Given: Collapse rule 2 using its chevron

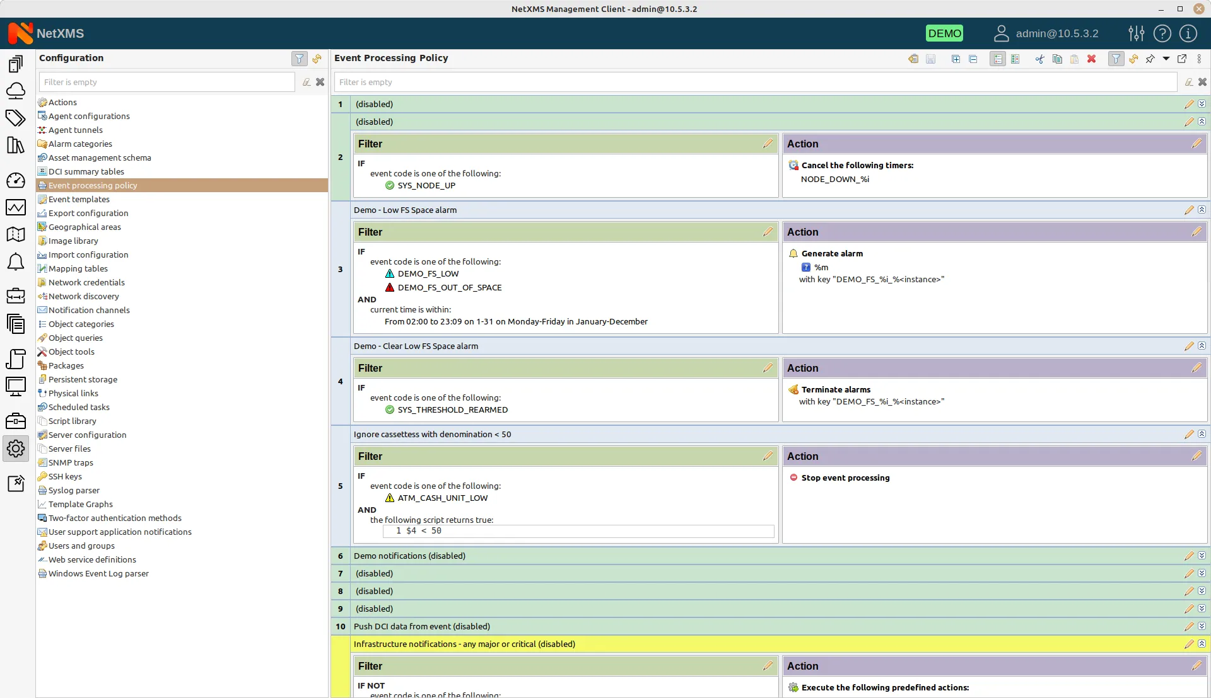Looking at the screenshot, I should (1202, 122).
